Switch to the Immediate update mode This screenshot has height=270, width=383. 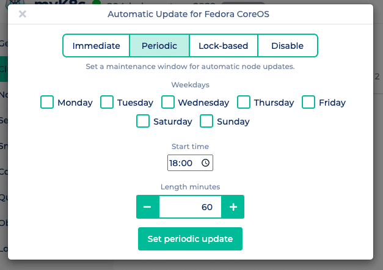[96, 46]
